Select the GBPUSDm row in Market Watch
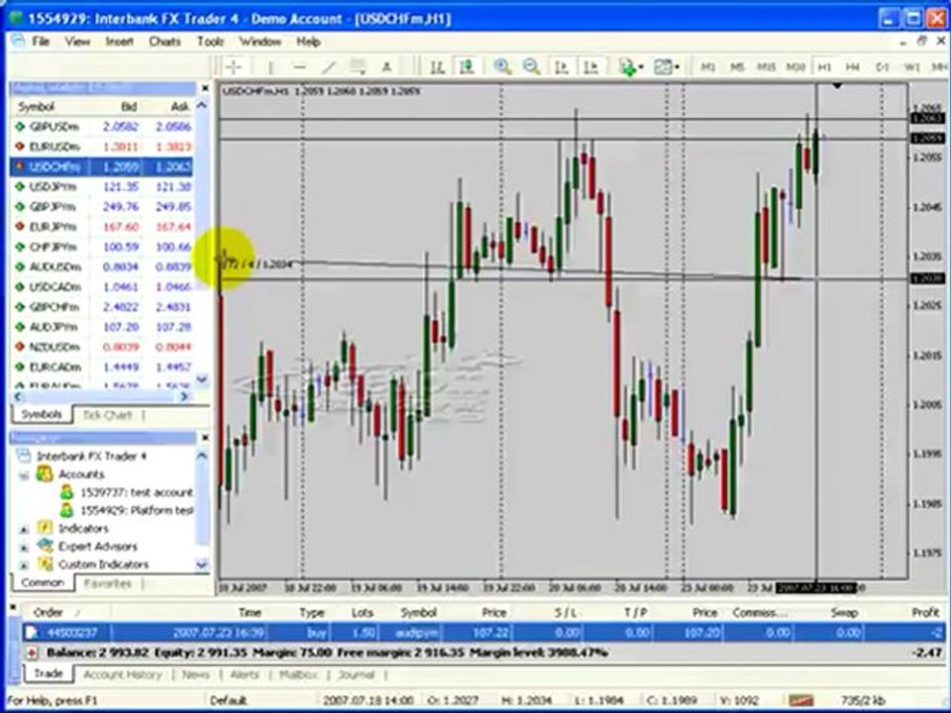951x713 pixels. [102, 127]
